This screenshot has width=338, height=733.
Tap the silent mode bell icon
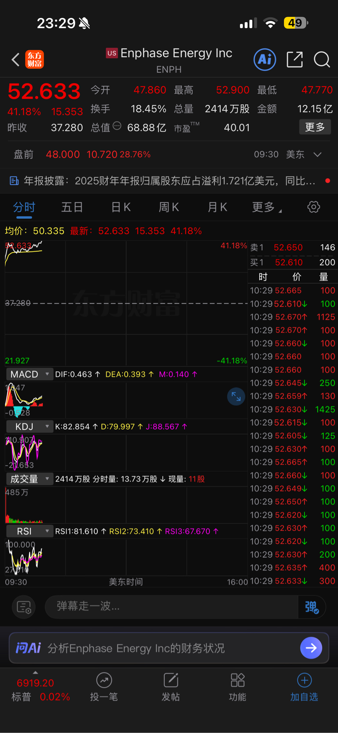[84, 23]
